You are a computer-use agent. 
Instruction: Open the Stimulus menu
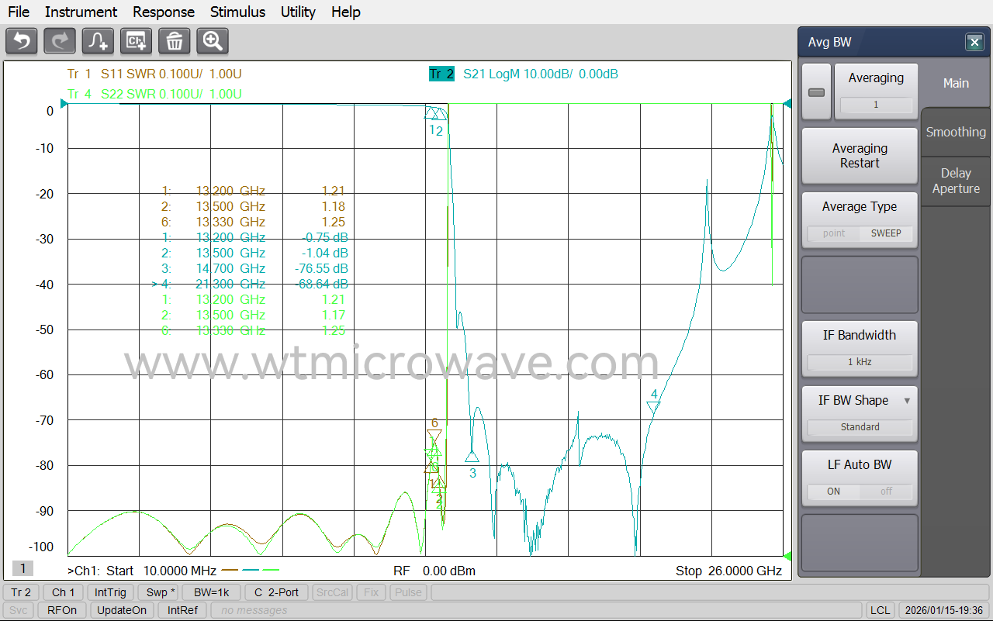[x=237, y=12]
